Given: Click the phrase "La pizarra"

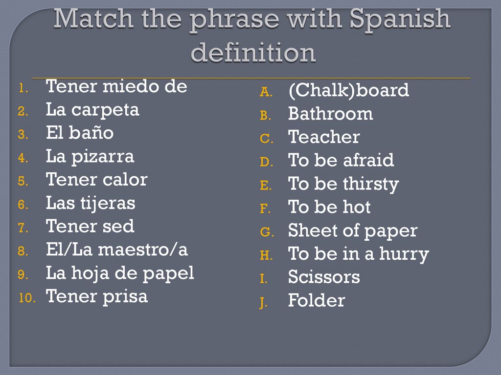Looking at the screenshot, I should [90, 157].
